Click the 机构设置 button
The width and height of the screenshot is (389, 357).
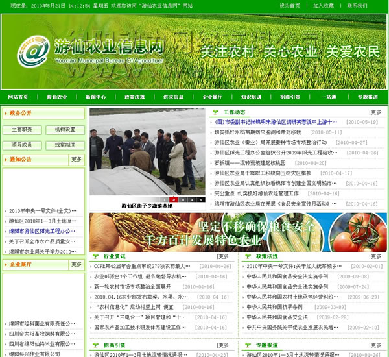(x=65, y=130)
